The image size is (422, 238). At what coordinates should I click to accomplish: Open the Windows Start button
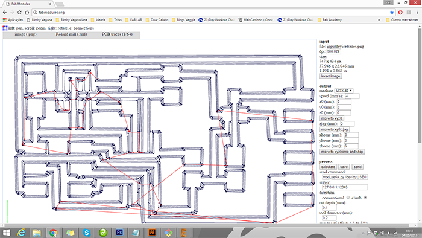pyautogui.click(x=6, y=233)
